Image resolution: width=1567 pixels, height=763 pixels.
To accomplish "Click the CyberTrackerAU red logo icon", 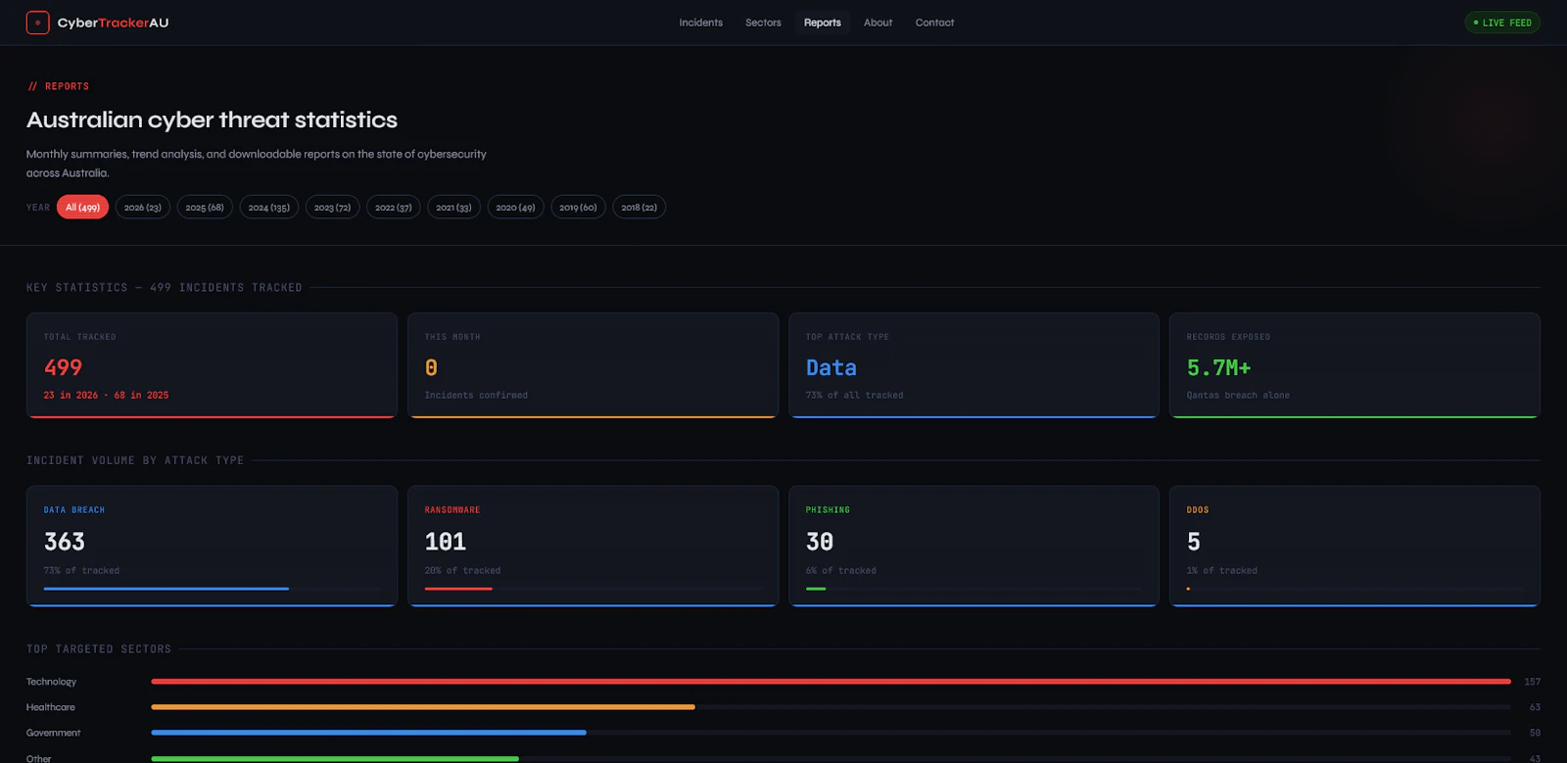I will point(37,23).
